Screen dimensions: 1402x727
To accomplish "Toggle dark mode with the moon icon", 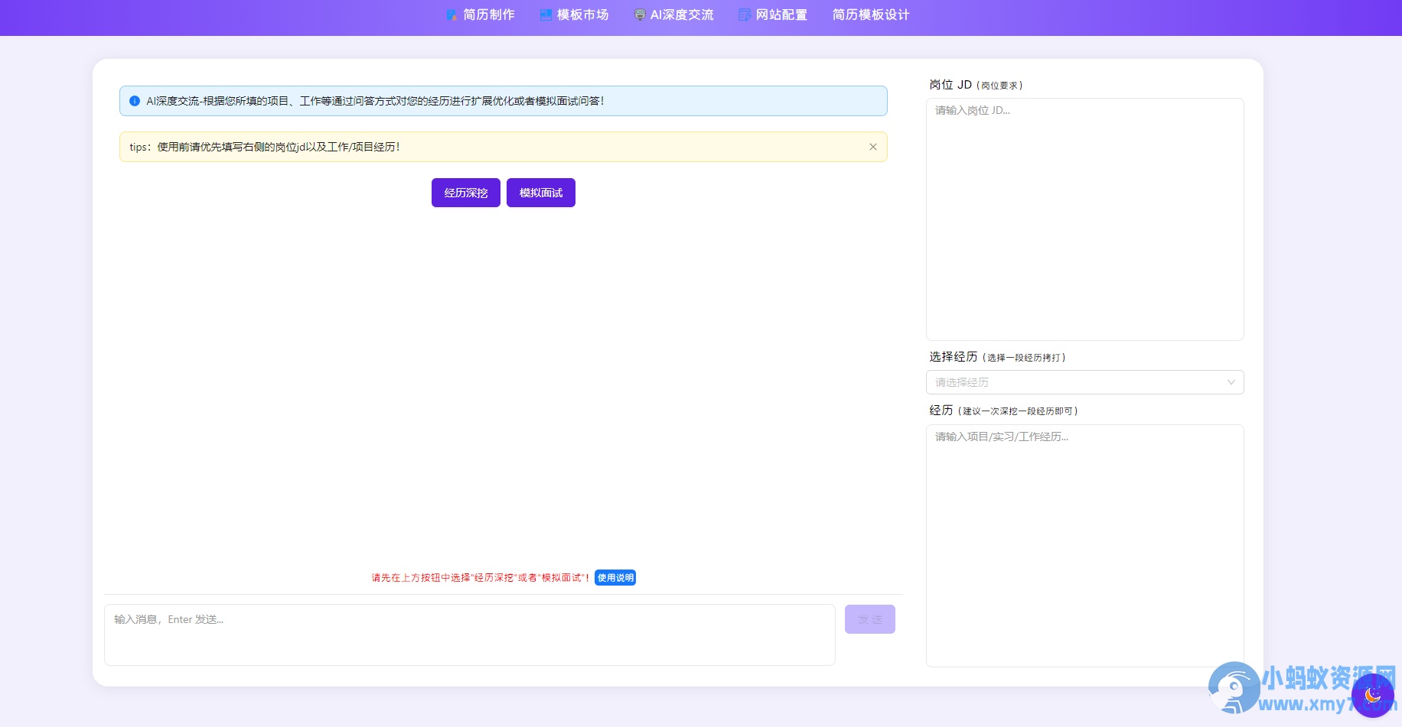I will (1373, 695).
